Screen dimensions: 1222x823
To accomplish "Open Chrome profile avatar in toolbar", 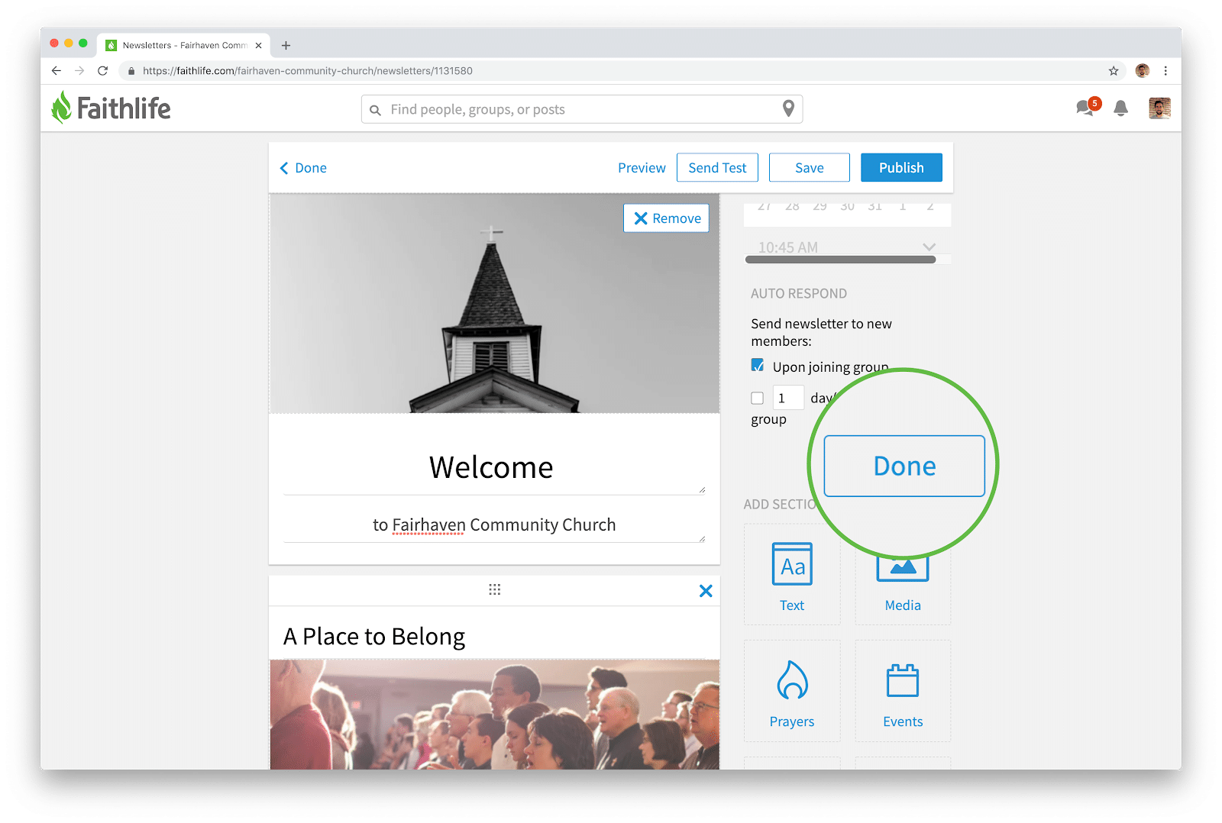I will [1143, 70].
